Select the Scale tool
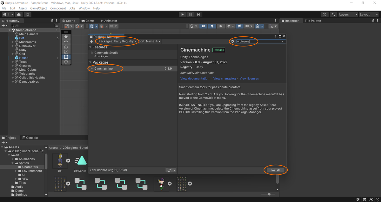The image size is (381, 202). point(66,52)
